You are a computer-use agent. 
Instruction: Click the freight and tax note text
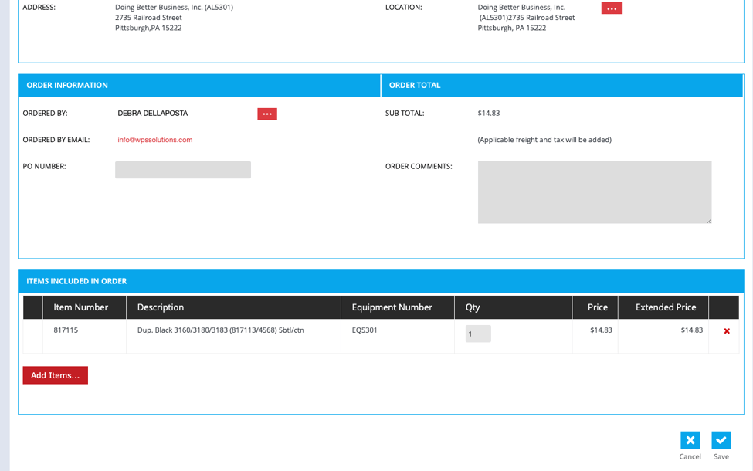click(x=544, y=140)
